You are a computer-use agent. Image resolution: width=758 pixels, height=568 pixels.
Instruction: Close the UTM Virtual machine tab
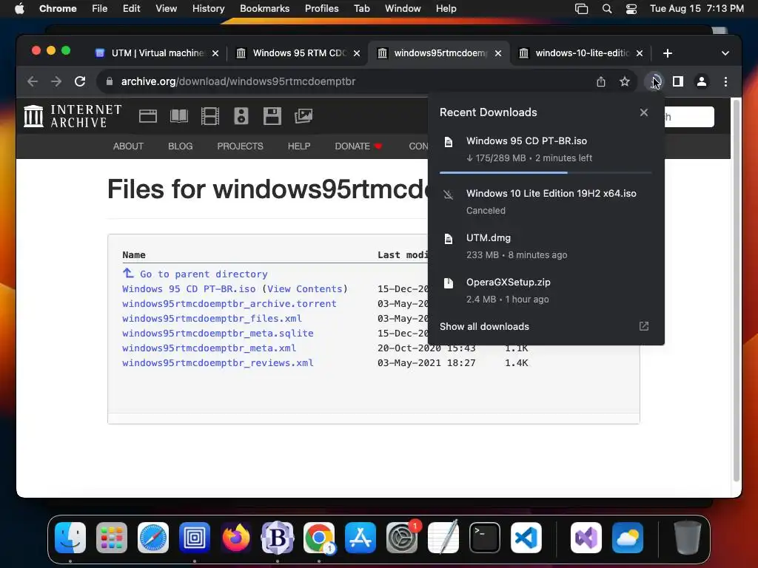[215, 53]
